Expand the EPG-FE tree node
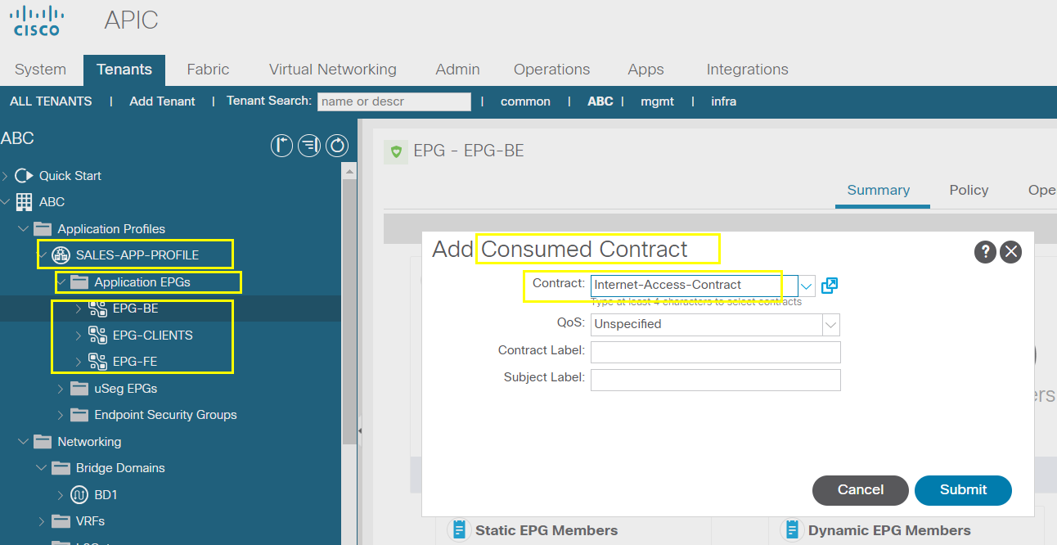 point(79,362)
